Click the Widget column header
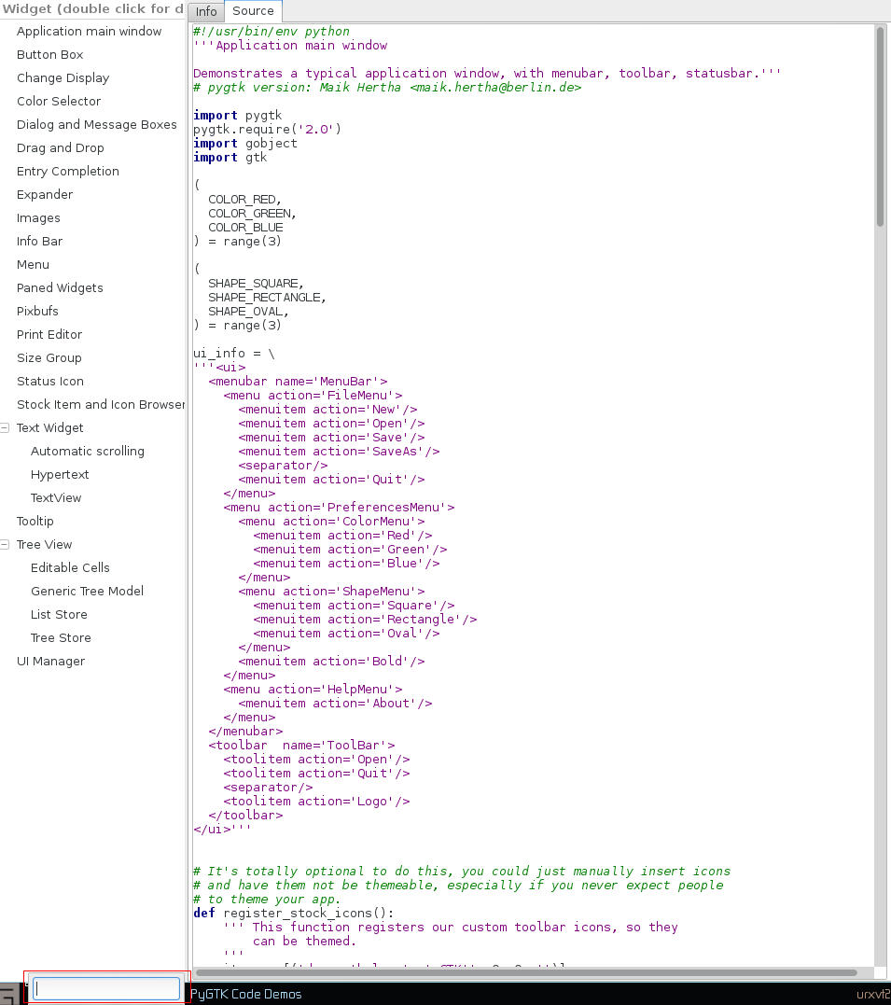 (93, 9)
